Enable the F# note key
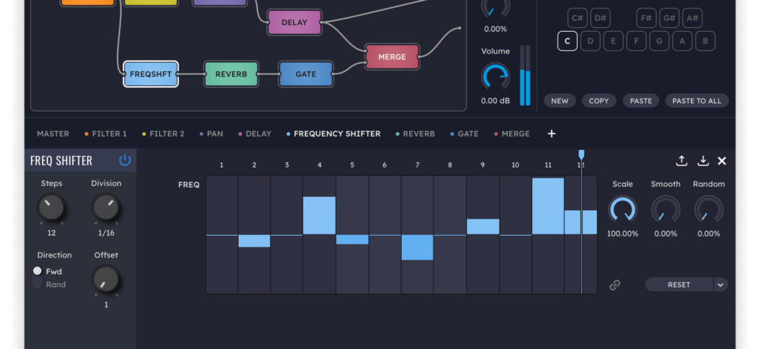 [x=646, y=19]
